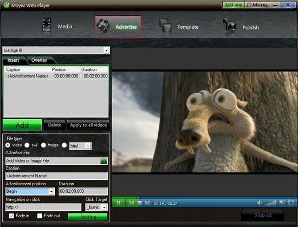
Task: Select the video file type radio
Action: point(8,145)
